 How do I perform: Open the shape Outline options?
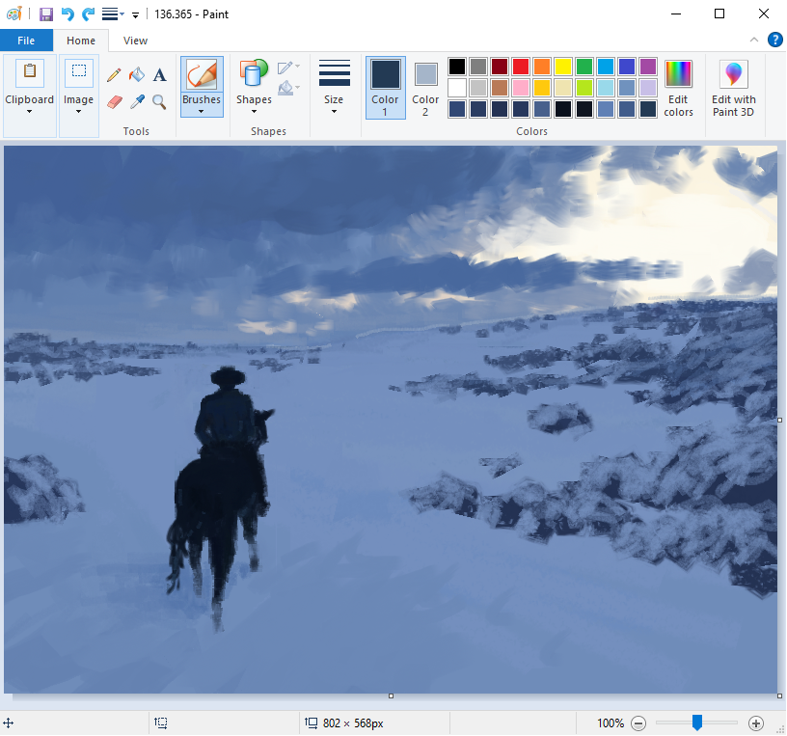pyautogui.click(x=288, y=68)
